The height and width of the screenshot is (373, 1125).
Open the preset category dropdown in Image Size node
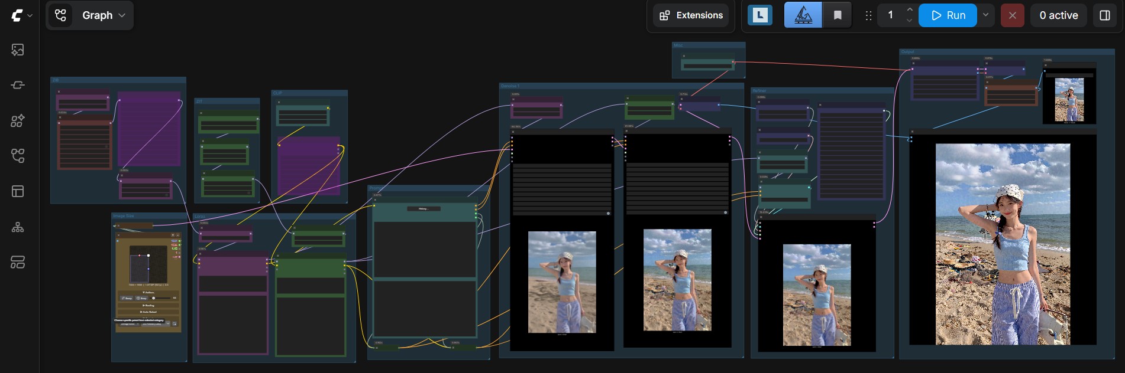[x=129, y=323]
